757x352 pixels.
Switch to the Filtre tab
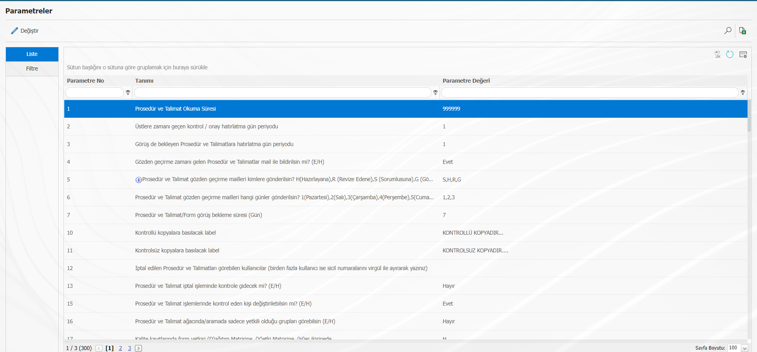point(32,69)
